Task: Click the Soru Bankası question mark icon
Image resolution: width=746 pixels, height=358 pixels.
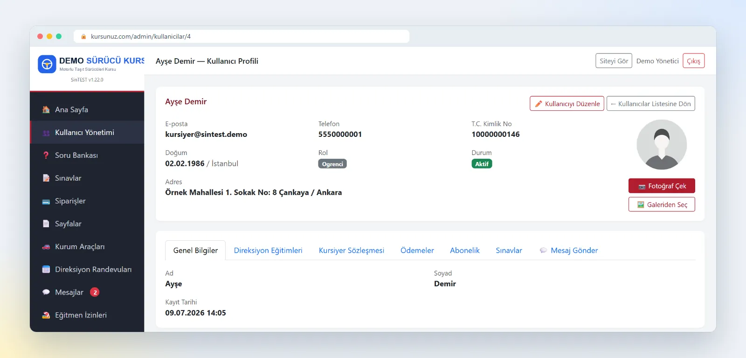Action: click(46, 155)
